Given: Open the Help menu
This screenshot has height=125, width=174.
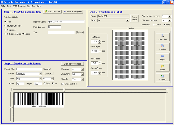Looking at the screenshot, I should [x=39, y=6].
